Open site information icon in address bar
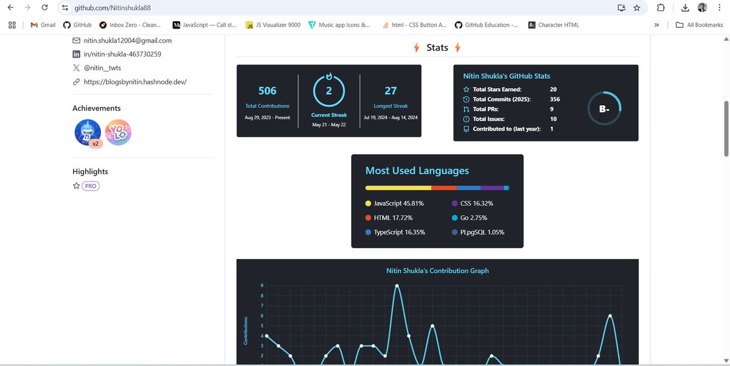Screen dimensions: 730x366 [x=65, y=8]
